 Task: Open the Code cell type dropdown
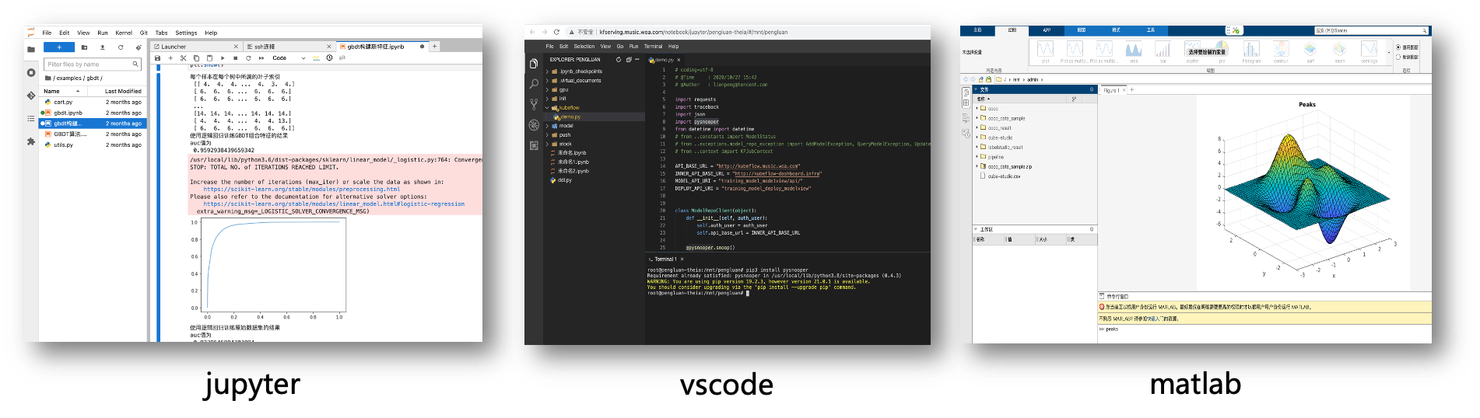click(x=288, y=58)
